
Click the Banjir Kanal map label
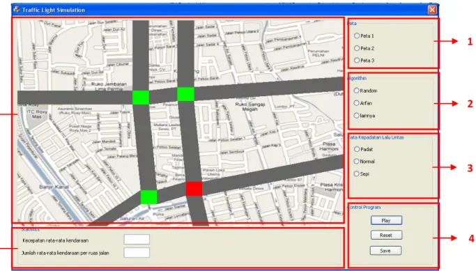pyautogui.click(x=54, y=187)
